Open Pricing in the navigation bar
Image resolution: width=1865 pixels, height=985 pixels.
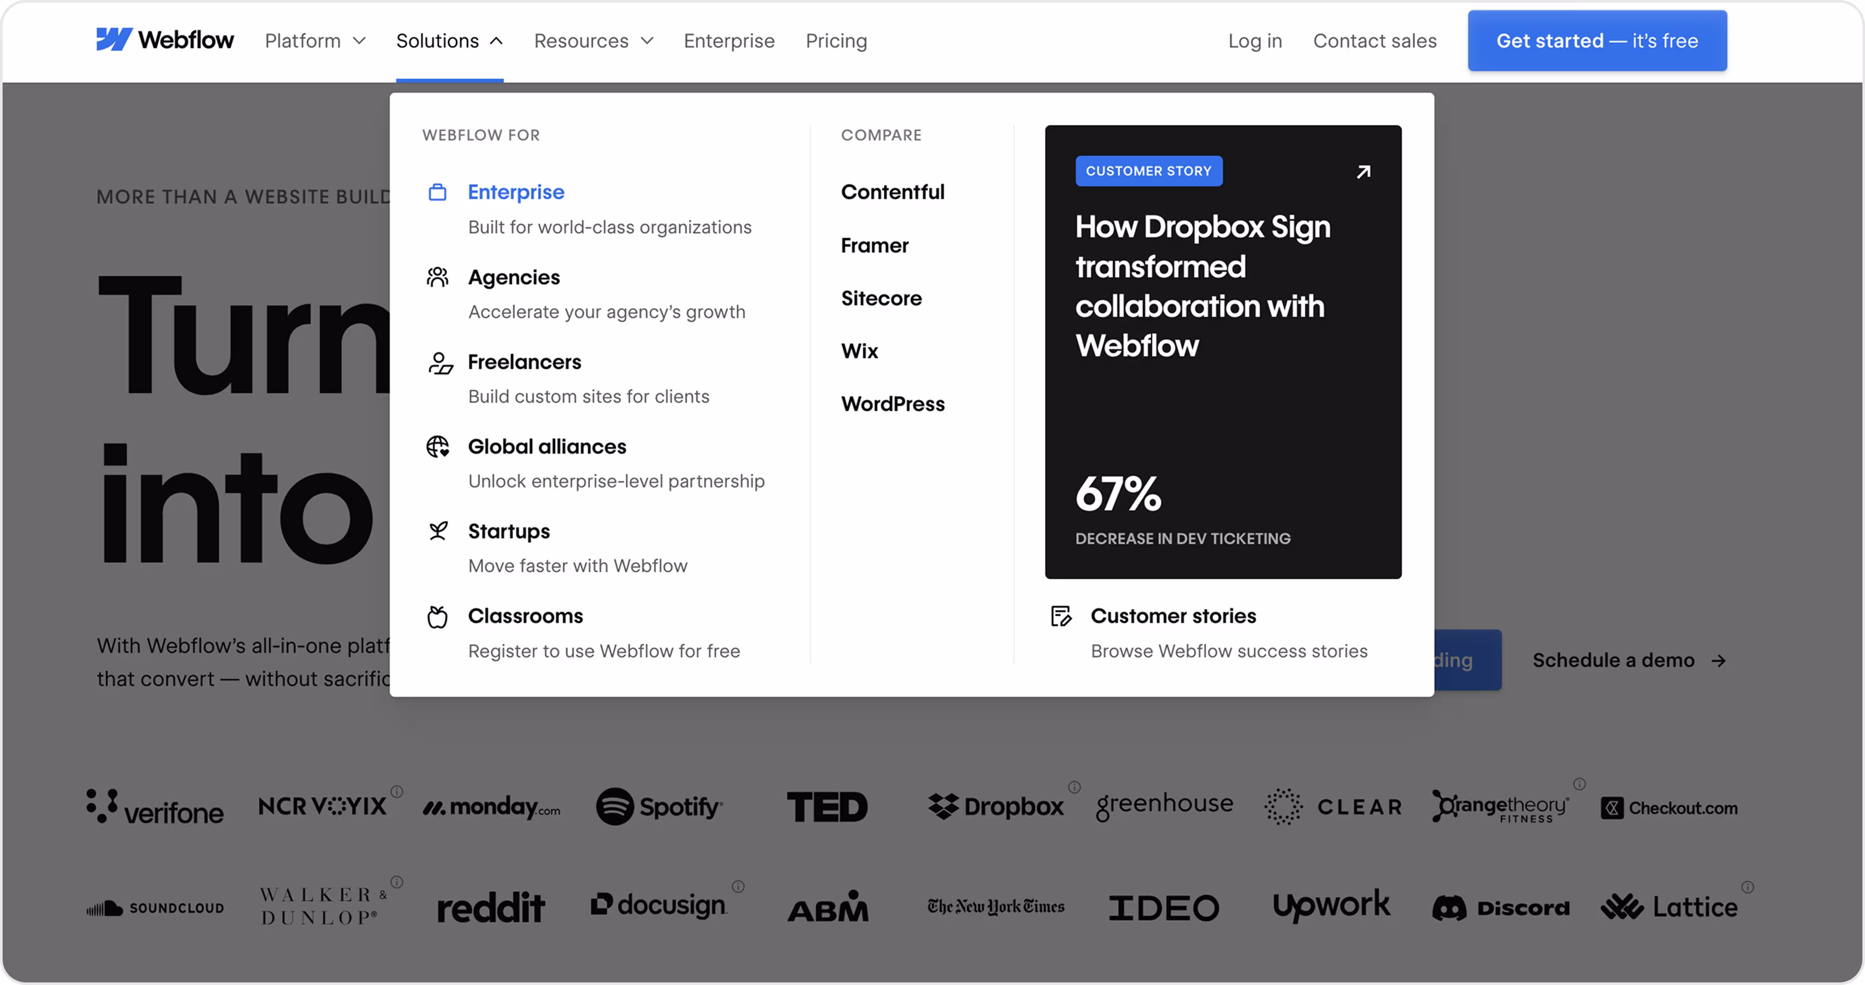(x=836, y=41)
